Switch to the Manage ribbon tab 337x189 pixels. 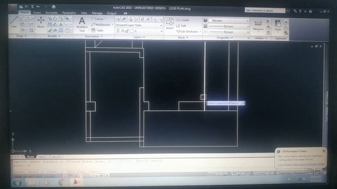97,13
